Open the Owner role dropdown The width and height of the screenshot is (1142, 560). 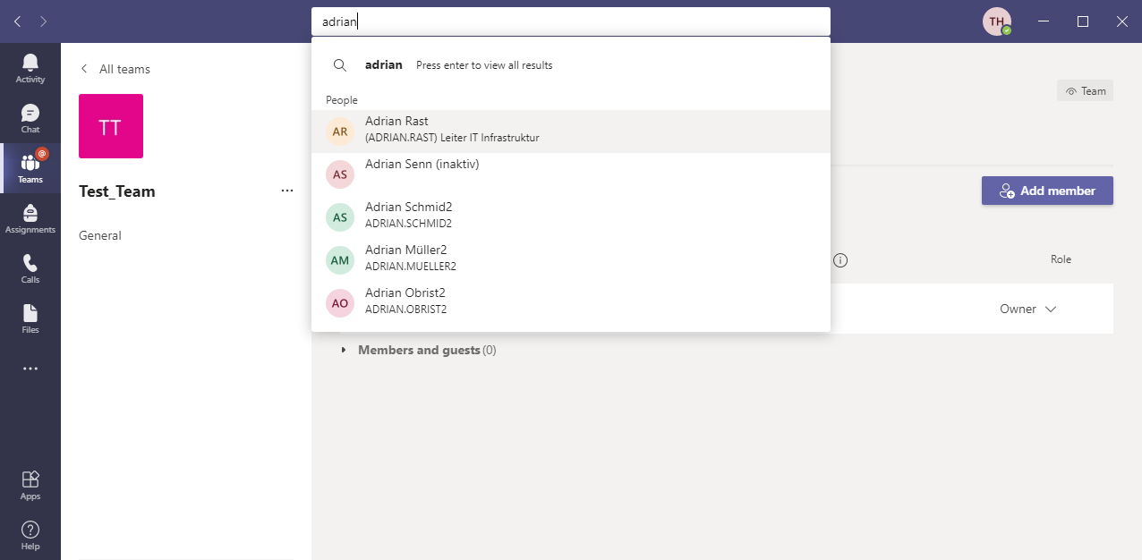pyautogui.click(x=1027, y=309)
